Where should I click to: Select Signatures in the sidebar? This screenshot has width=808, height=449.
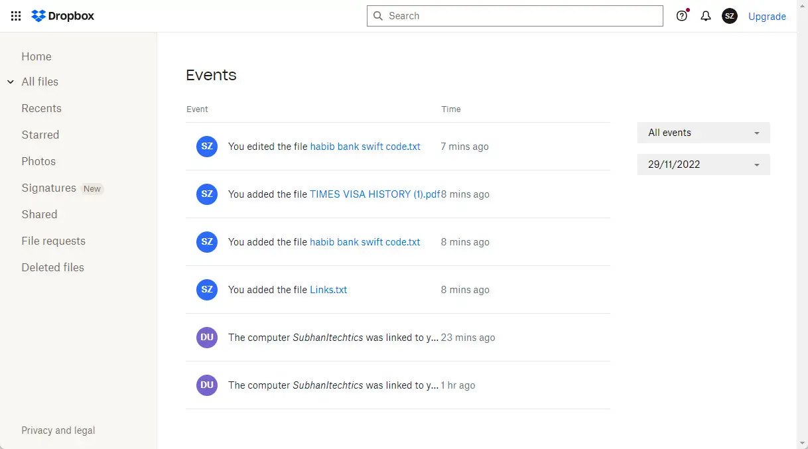coord(49,188)
